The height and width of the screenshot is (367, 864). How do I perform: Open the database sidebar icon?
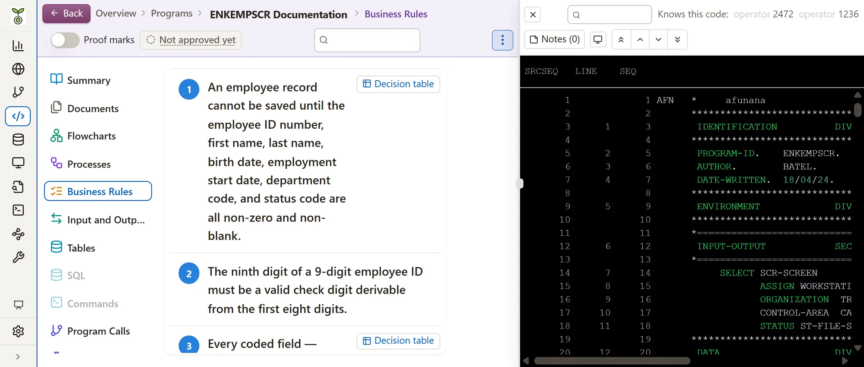coord(18,139)
